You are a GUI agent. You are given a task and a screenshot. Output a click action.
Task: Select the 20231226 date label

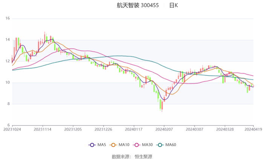pyautogui.click(x=103, y=129)
